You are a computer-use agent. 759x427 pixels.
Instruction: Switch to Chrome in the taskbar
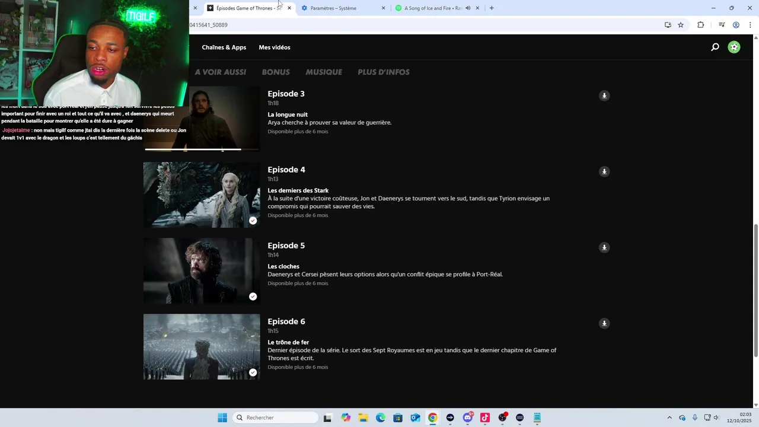433,418
